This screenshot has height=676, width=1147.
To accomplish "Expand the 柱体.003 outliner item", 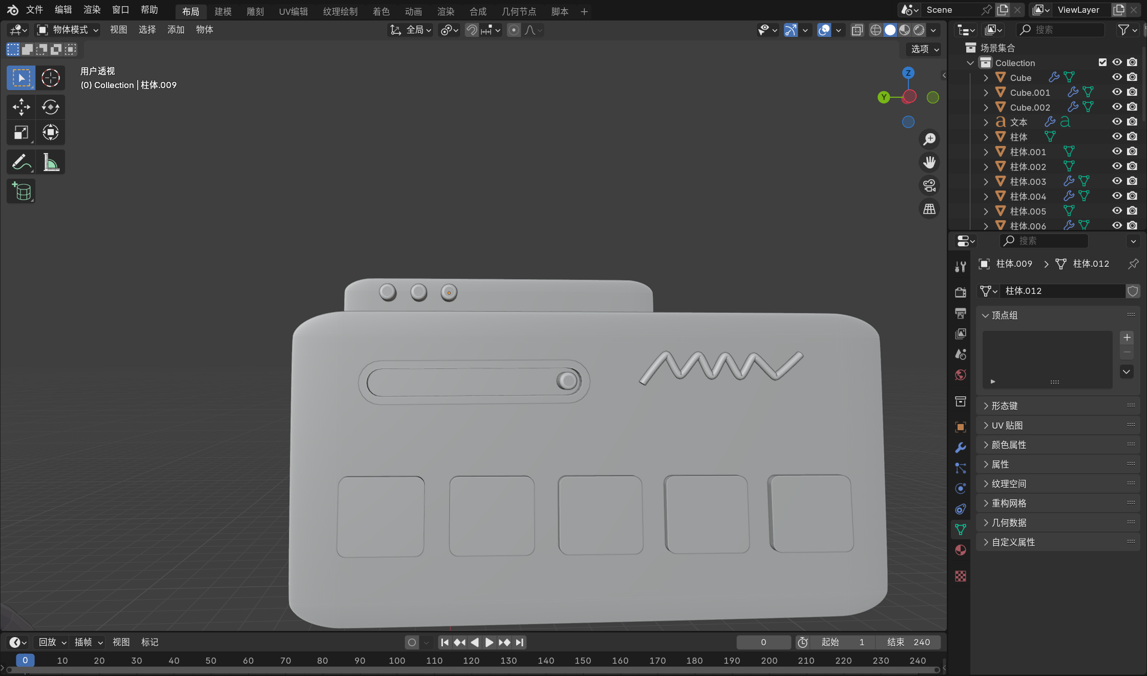I will click(986, 181).
